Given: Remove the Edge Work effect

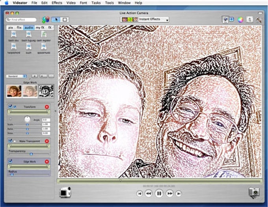Looking at the screenshot, I should (47, 162).
